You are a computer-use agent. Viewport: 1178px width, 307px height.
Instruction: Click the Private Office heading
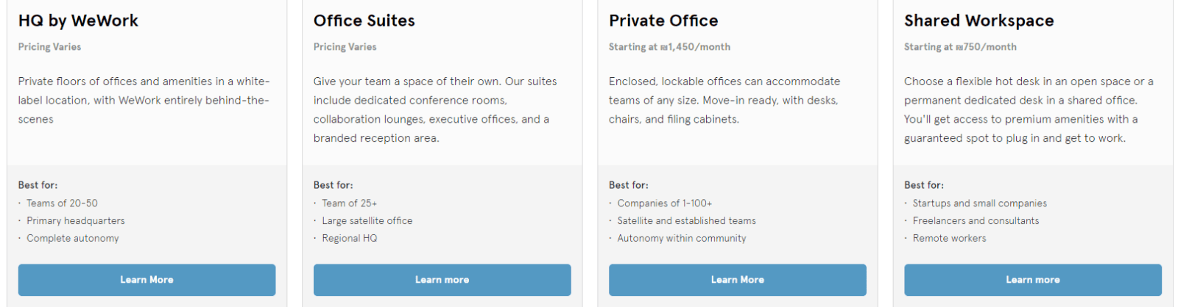(663, 21)
